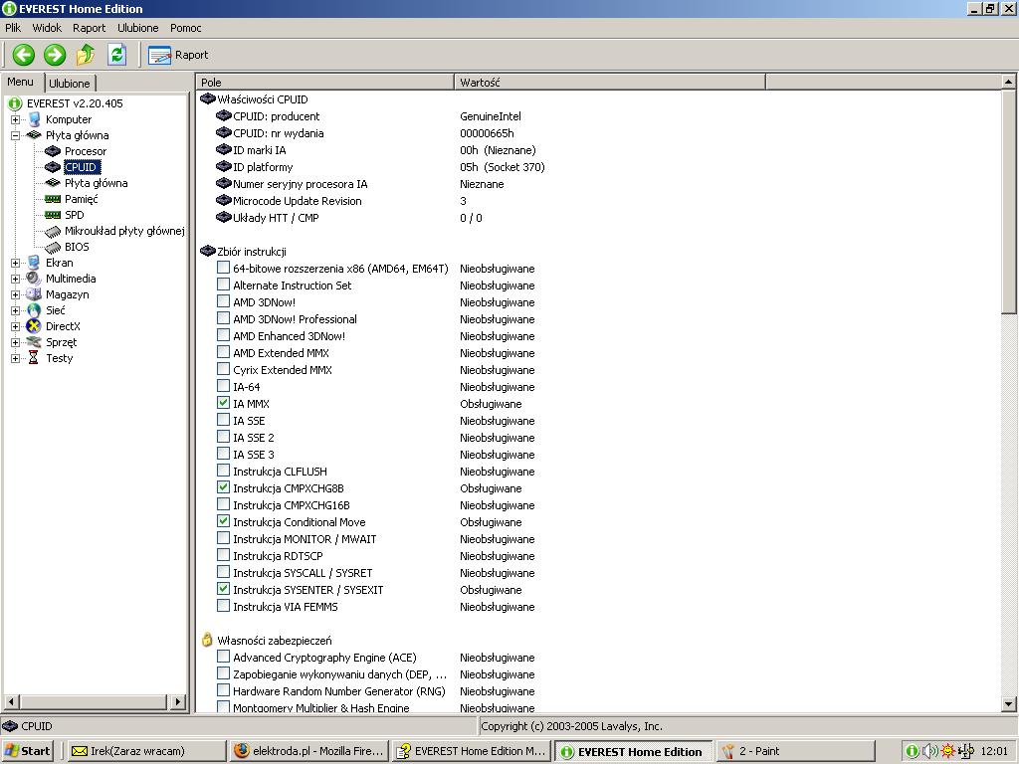
Task: Click the vertical scrollbar up arrow
Action: coord(1009,82)
